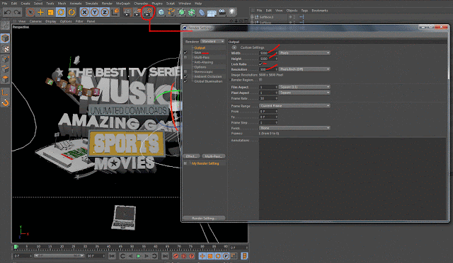Click Render Active View icon
Screen dimensions: 453x263
tap(127, 12)
